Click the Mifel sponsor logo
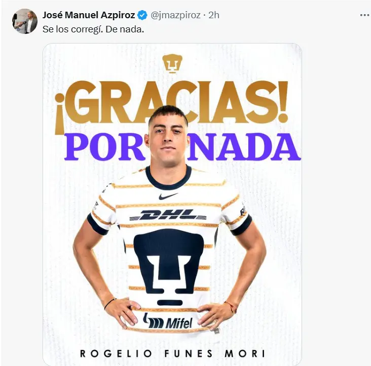371x366 pixels. pyautogui.click(x=168, y=321)
